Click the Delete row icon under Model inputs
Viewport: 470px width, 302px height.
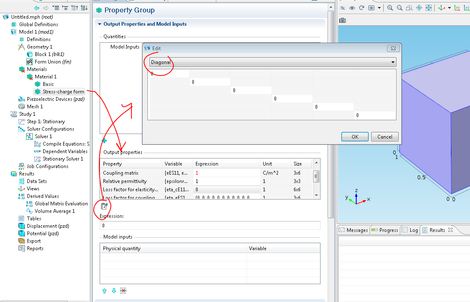click(x=123, y=291)
